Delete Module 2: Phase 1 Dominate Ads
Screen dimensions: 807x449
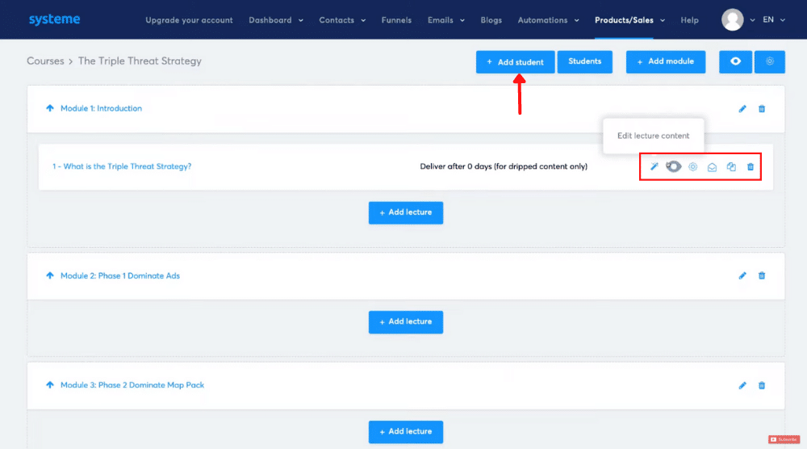tap(762, 275)
